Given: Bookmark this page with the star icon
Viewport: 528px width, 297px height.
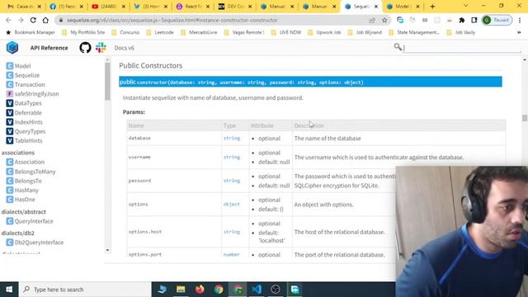Looking at the screenshot, I should tap(384, 20).
